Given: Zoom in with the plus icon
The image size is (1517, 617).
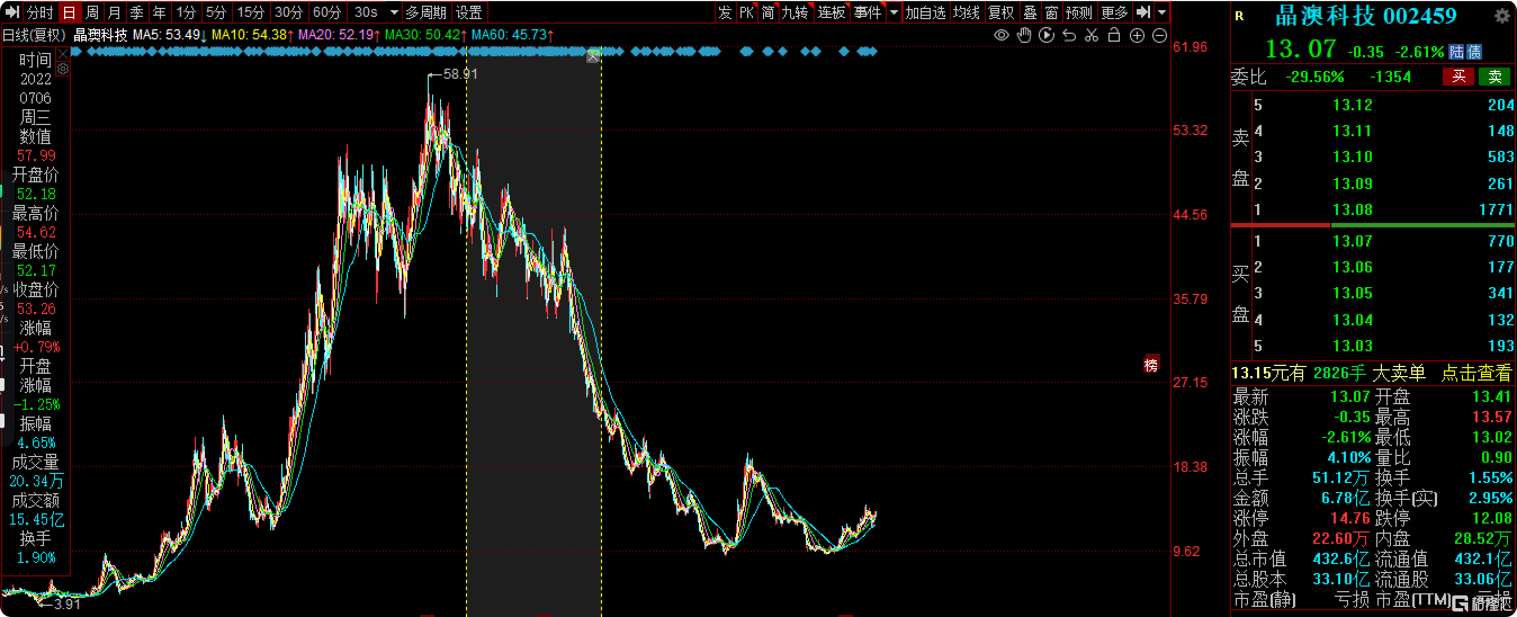Looking at the screenshot, I should tap(1137, 35).
